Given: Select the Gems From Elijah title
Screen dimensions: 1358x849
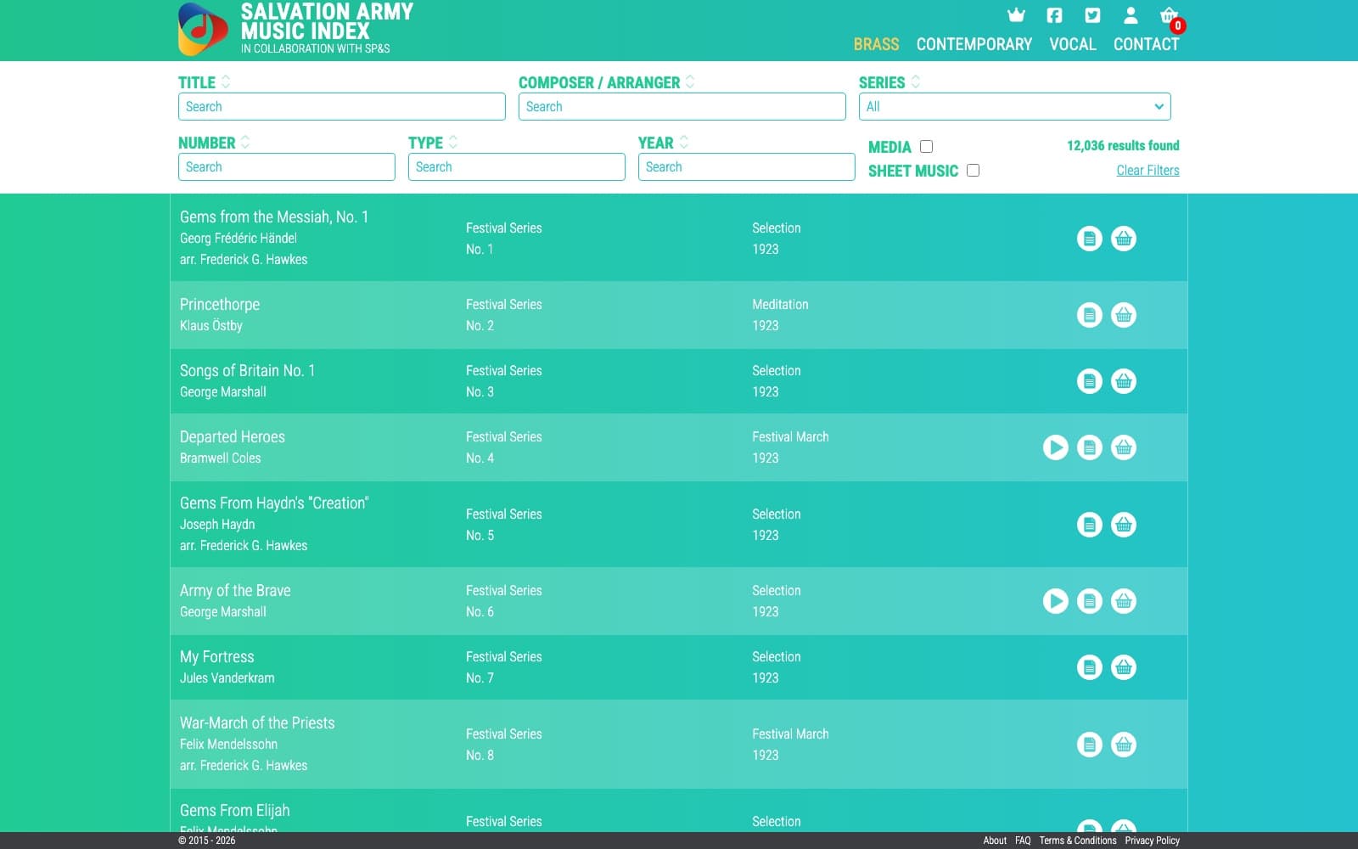Looking at the screenshot, I should [235, 810].
